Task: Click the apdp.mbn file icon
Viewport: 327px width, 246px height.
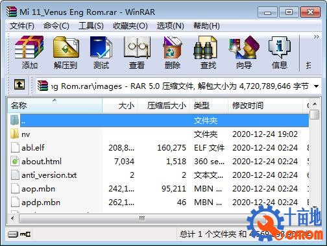Action: 15,203
